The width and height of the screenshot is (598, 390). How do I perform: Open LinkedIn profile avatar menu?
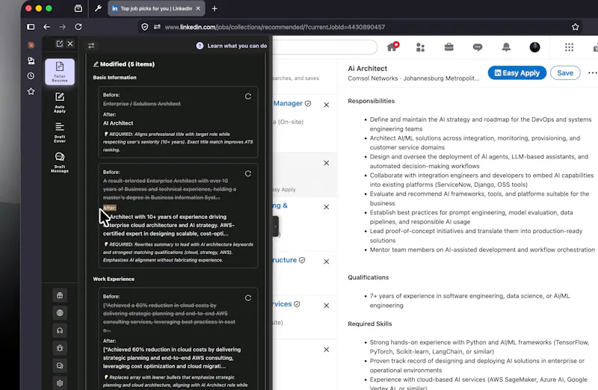534,47
